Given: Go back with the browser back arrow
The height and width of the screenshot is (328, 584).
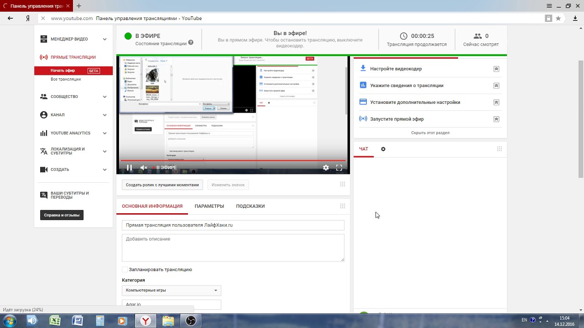Looking at the screenshot, I should click(10, 18).
